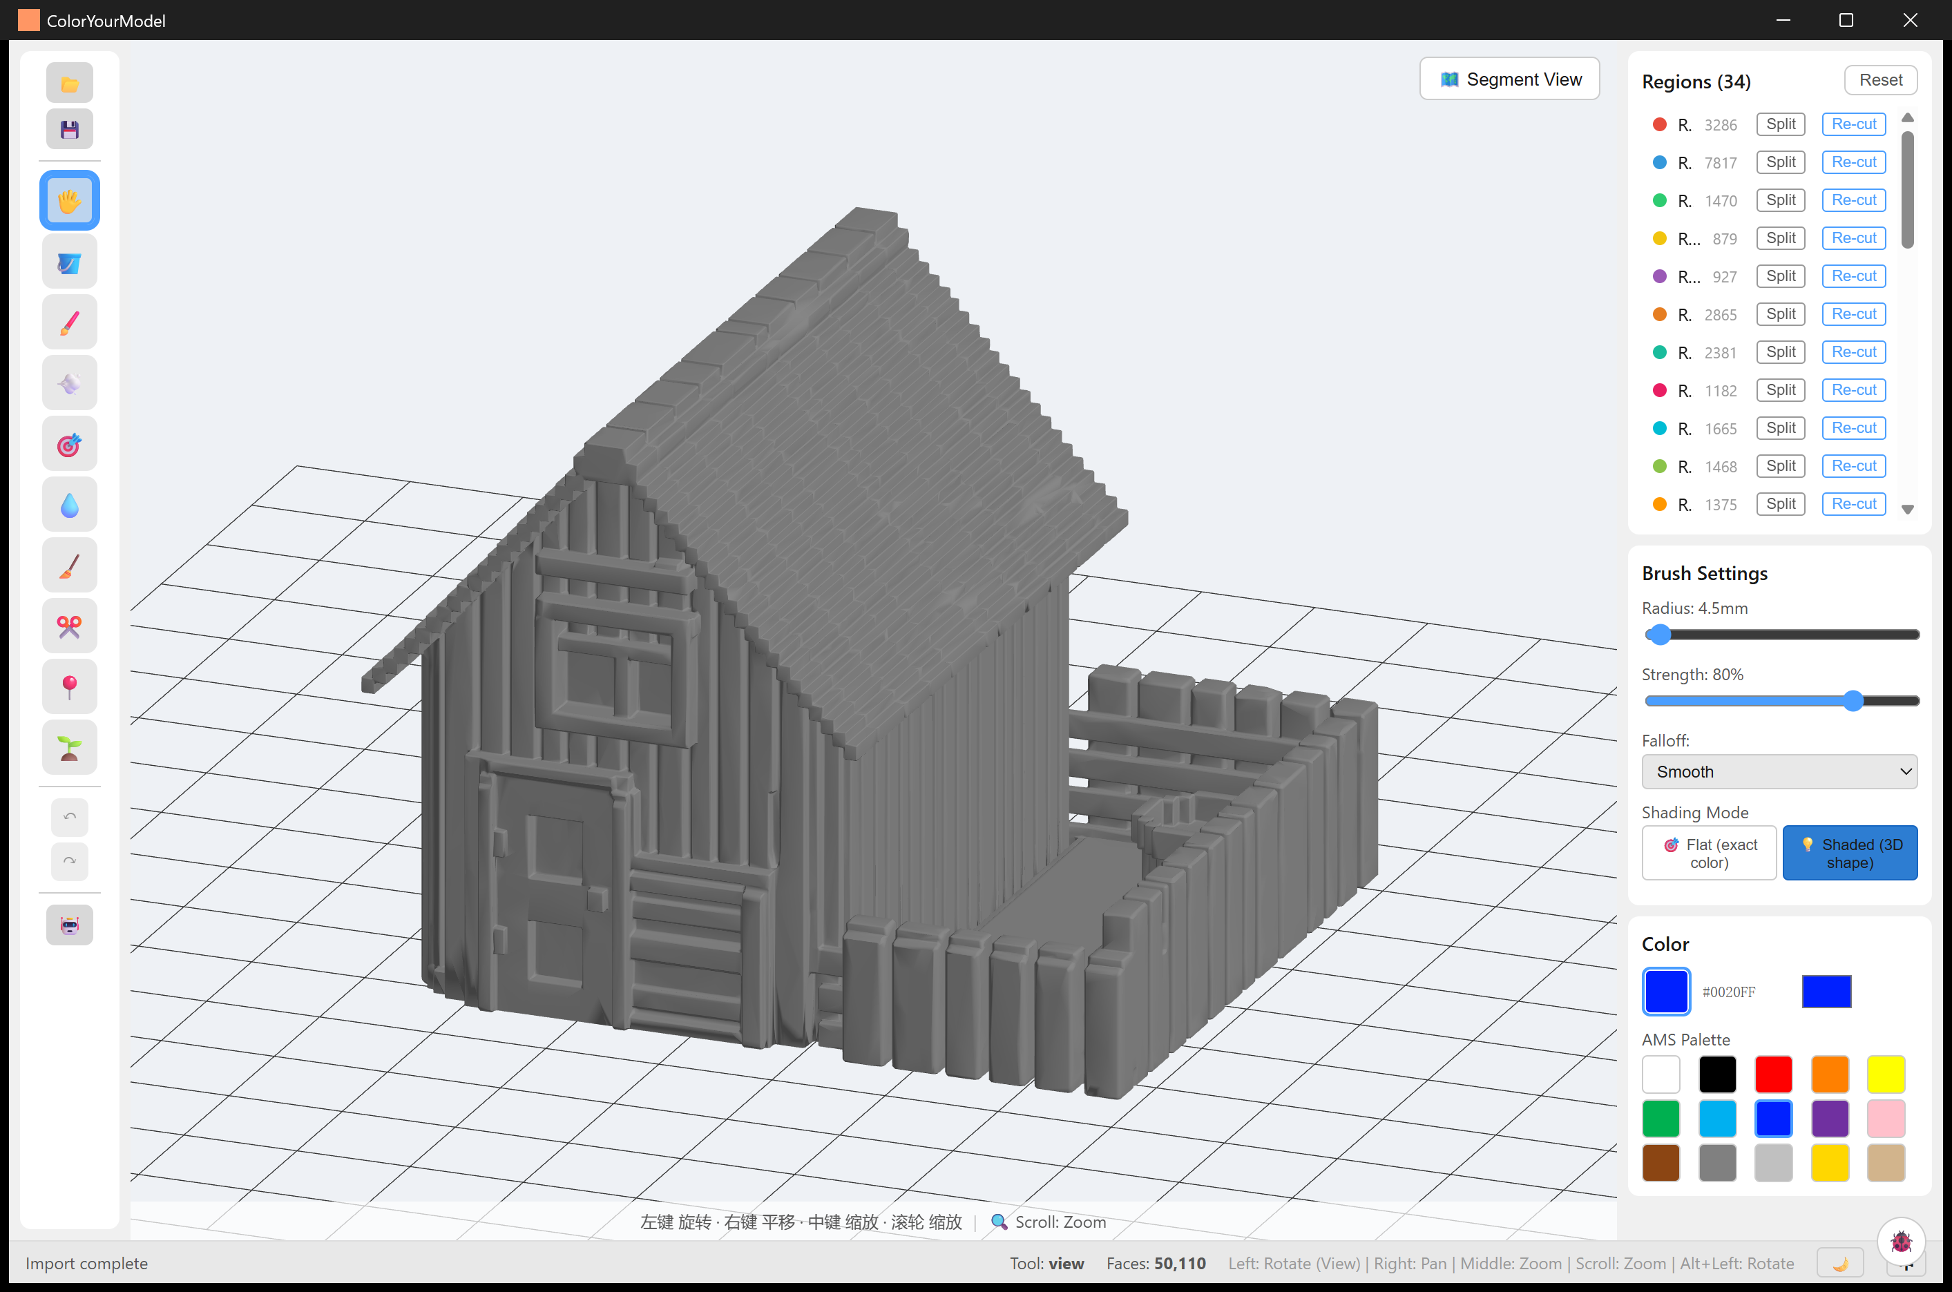Split the region with 1470 faces
The width and height of the screenshot is (1952, 1292).
[1781, 200]
